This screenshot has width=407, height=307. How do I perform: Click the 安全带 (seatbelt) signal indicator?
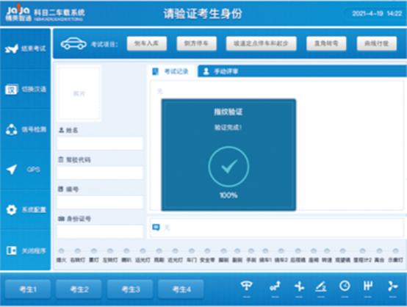click(207, 251)
